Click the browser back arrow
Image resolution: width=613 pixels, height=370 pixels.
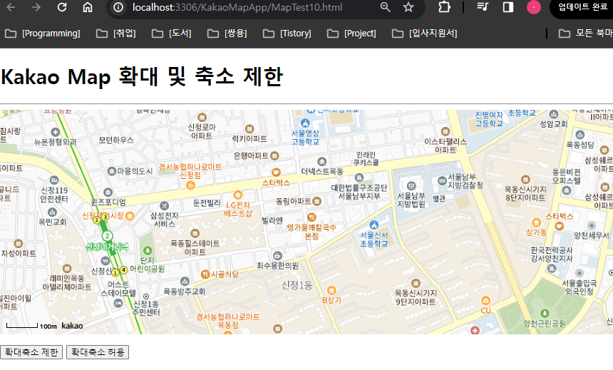[x=11, y=7]
